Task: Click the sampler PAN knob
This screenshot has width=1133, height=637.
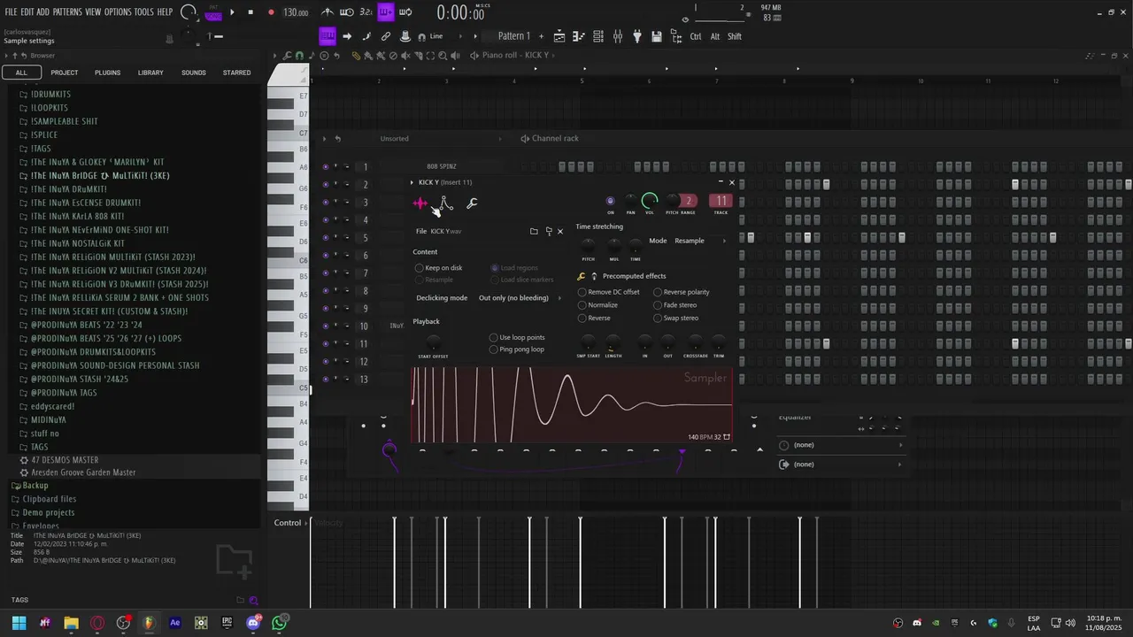Action: click(x=630, y=201)
